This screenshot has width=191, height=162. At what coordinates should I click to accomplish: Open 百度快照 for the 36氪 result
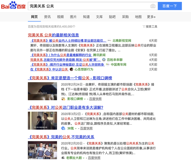pyautogui.click(x=86, y=128)
